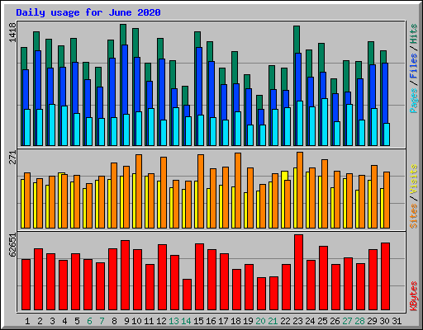This screenshot has height=330, width=423.
Task: Click the 'Sites' legend label
Action: point(414,216)
